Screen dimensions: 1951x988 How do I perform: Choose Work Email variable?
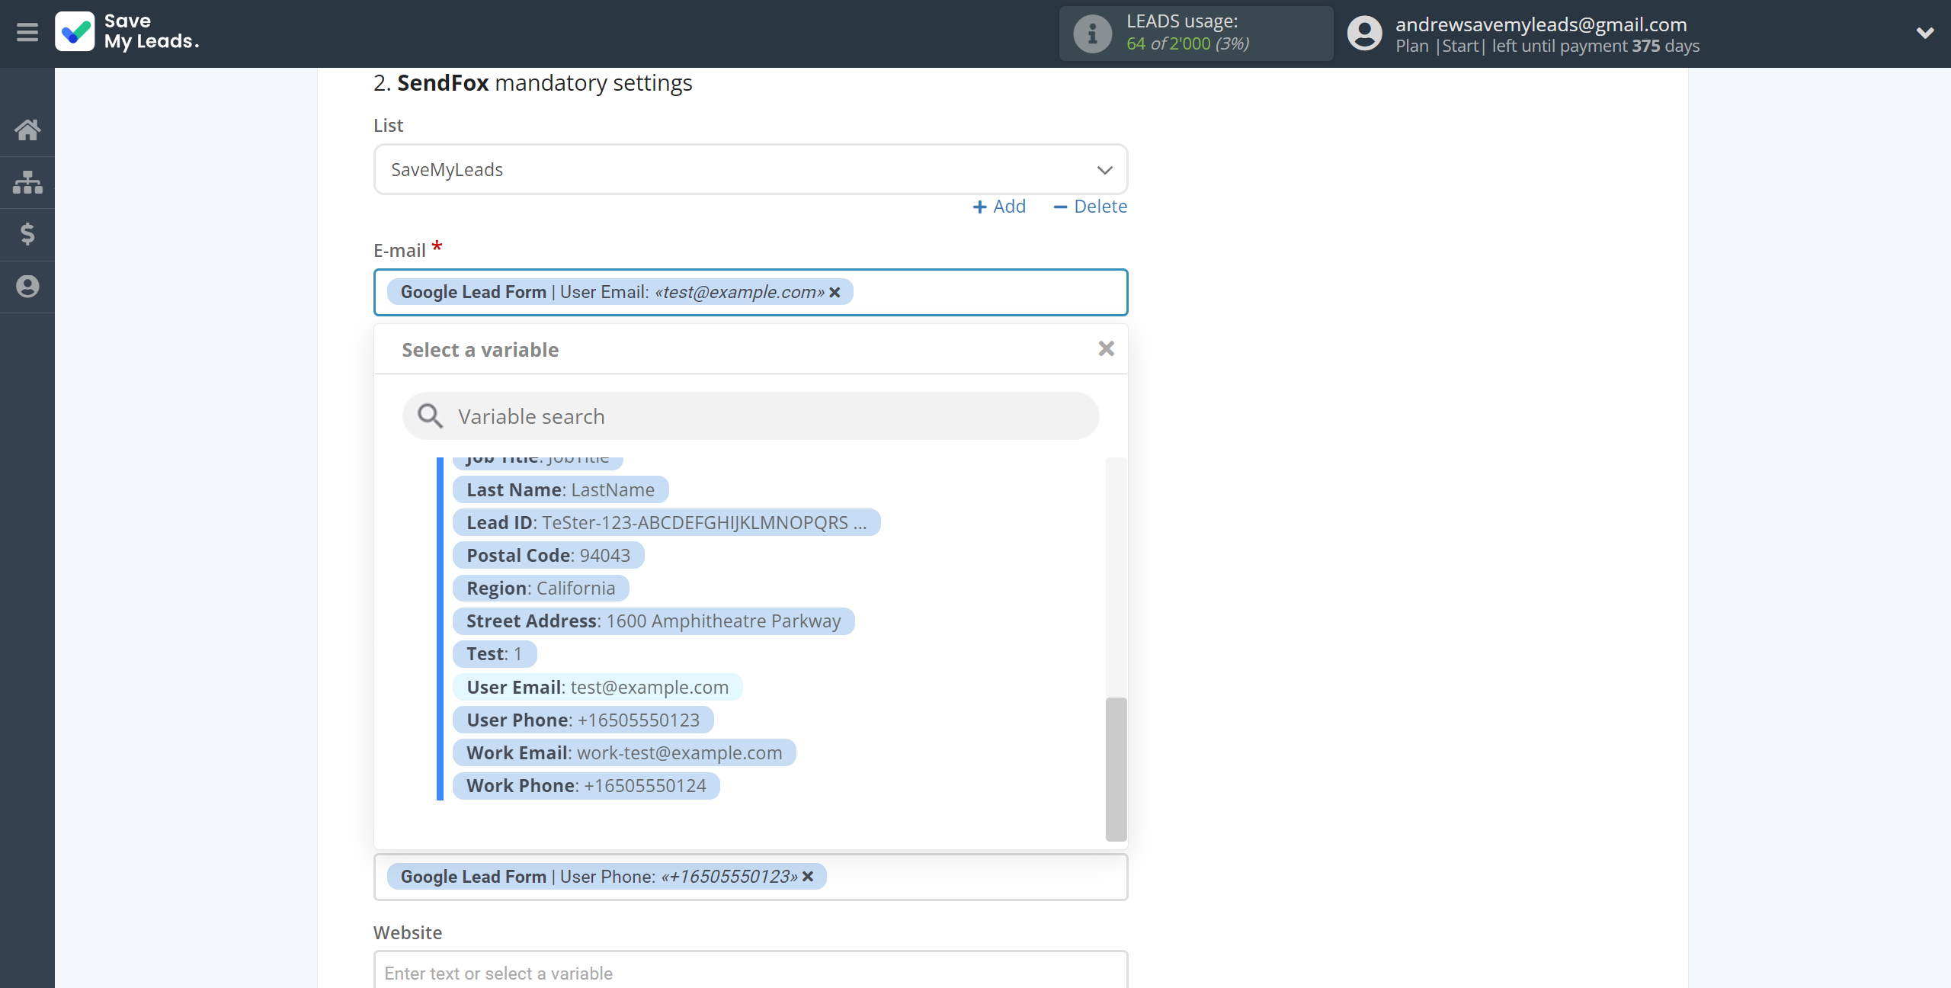[623, 753]
